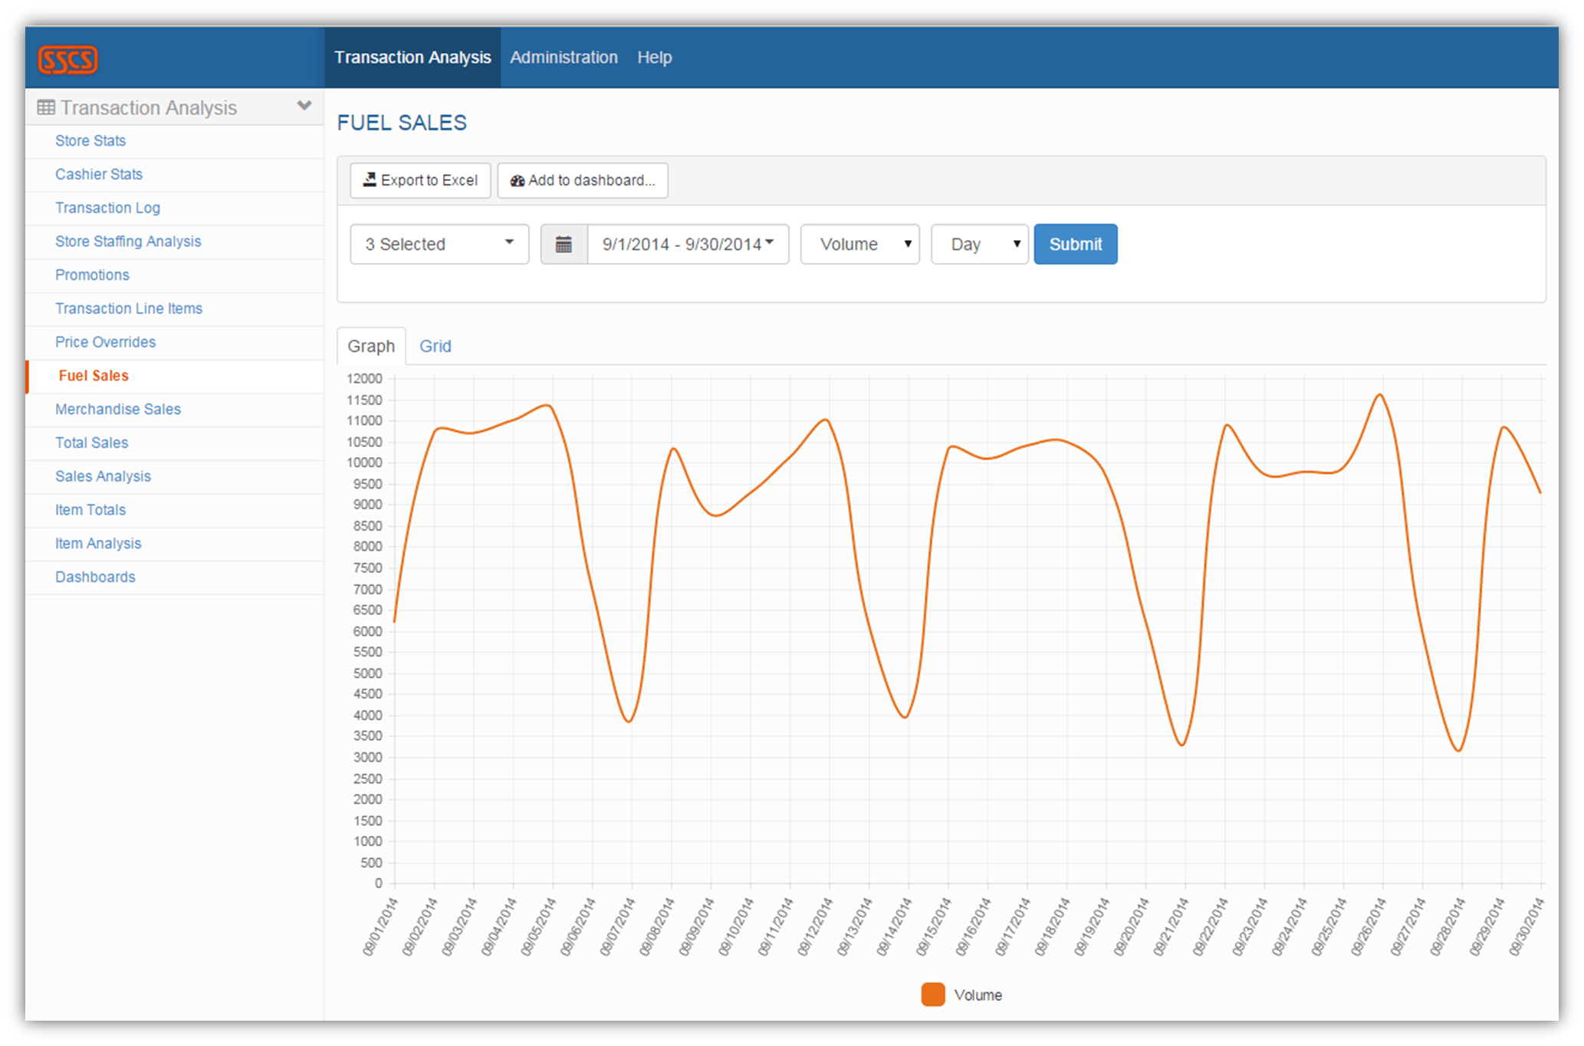
Task: Open the Volume metric dropdown
Action: pyautogui.click(x=859, y=245)
